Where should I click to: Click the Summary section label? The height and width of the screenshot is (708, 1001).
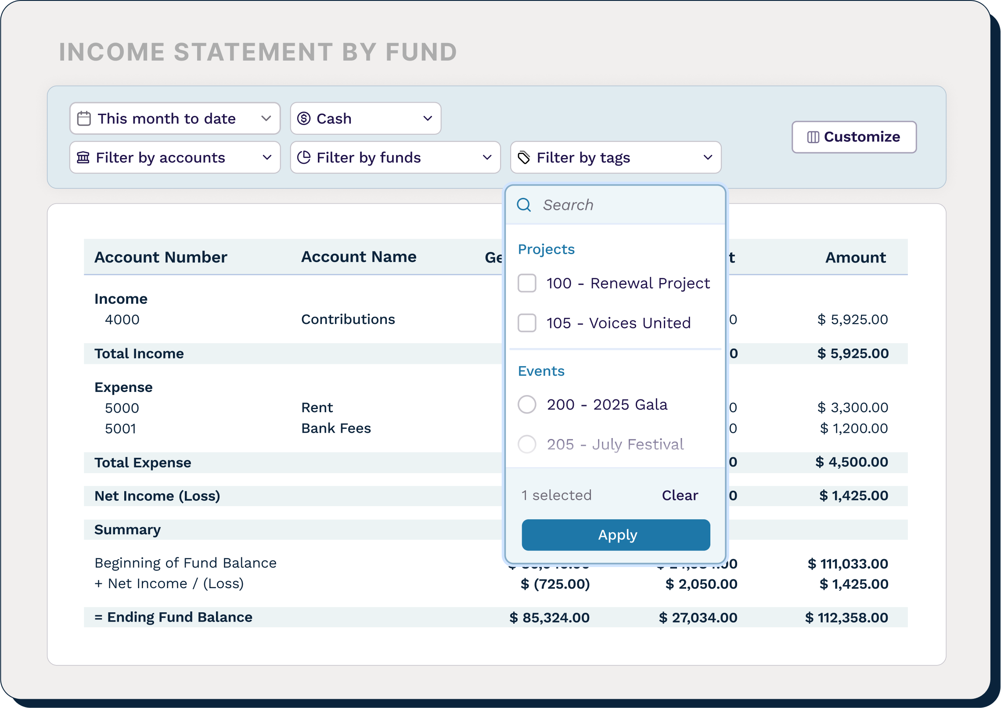(x=127, y=530)
